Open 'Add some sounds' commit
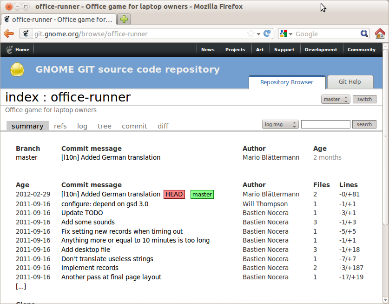Screen dimensions: 389x304 (88, 222)
